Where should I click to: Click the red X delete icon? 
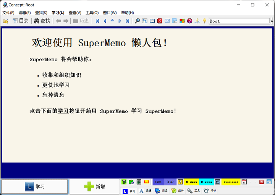tap(262, 182)
